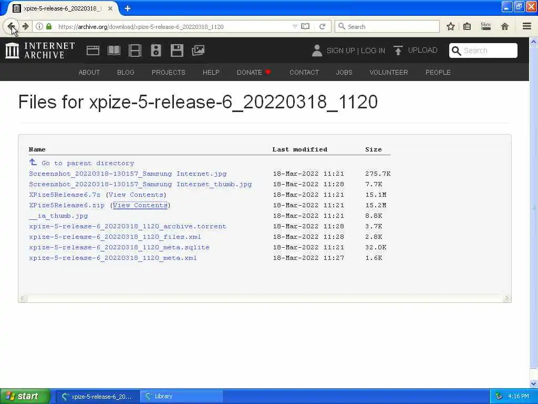This screenshot has width=538, height=404.
Task: Go to the browser home page icon
Action: coord(505,26)
